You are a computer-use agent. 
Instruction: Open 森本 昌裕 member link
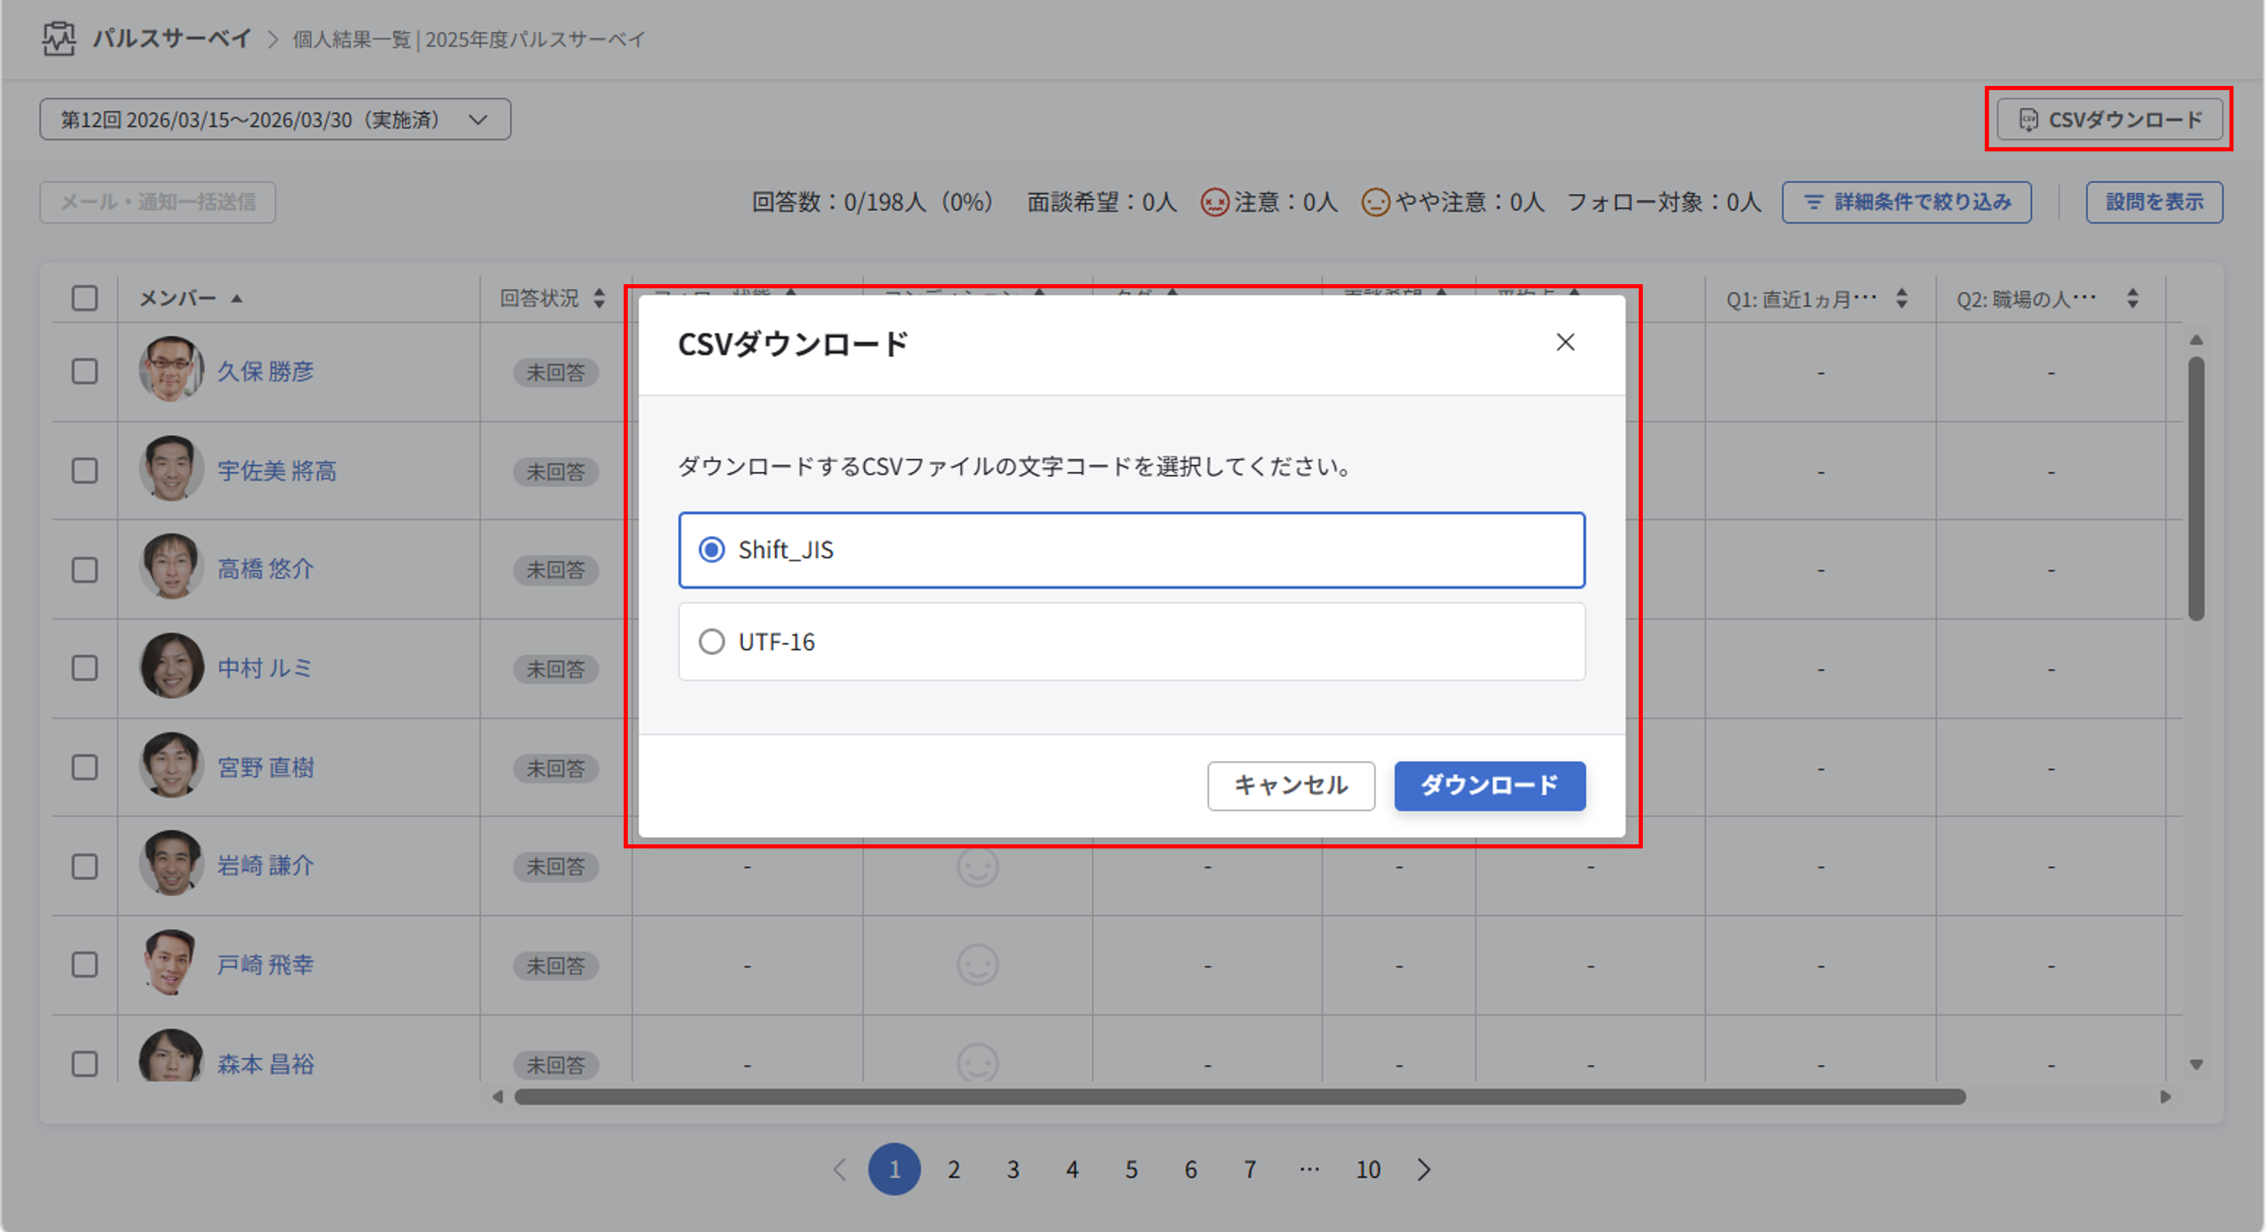coord(266,1064)
